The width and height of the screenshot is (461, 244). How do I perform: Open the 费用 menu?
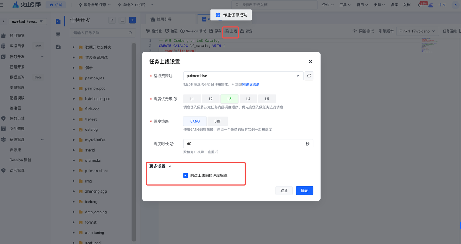coord(362,5)
